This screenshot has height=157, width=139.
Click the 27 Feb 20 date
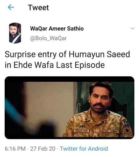tap(43, 149)
